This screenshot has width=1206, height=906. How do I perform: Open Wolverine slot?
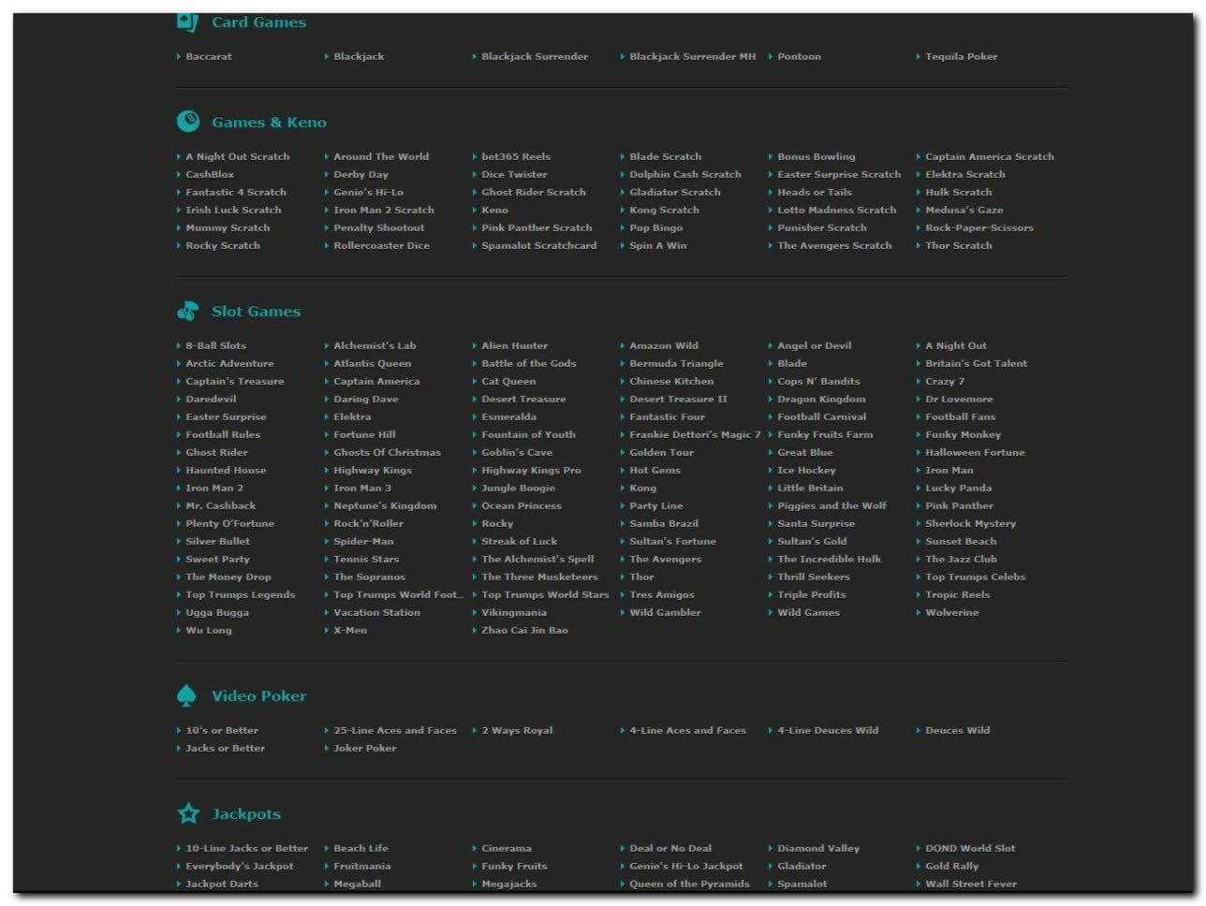point(952,613)
